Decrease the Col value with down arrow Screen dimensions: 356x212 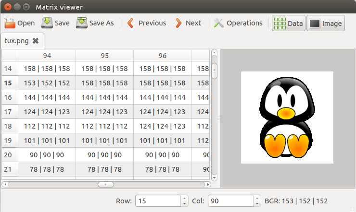(x=257, y=204)
